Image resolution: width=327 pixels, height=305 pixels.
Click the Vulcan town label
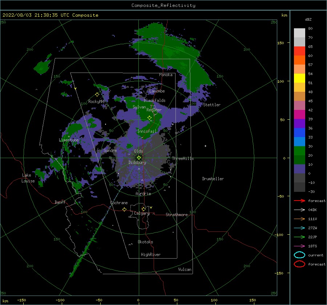(185, 269)
